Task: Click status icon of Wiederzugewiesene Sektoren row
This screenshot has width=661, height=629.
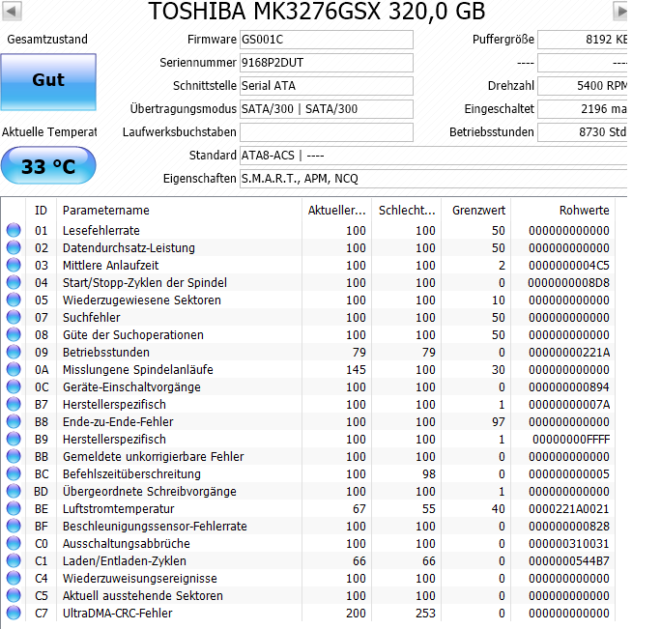Action: tap(14, 300)
